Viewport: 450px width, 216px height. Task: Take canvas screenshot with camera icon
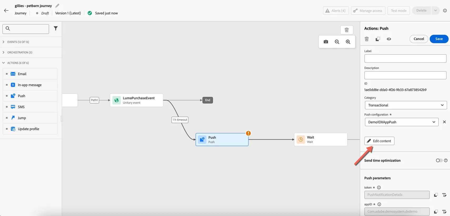[x=326, y=42]
